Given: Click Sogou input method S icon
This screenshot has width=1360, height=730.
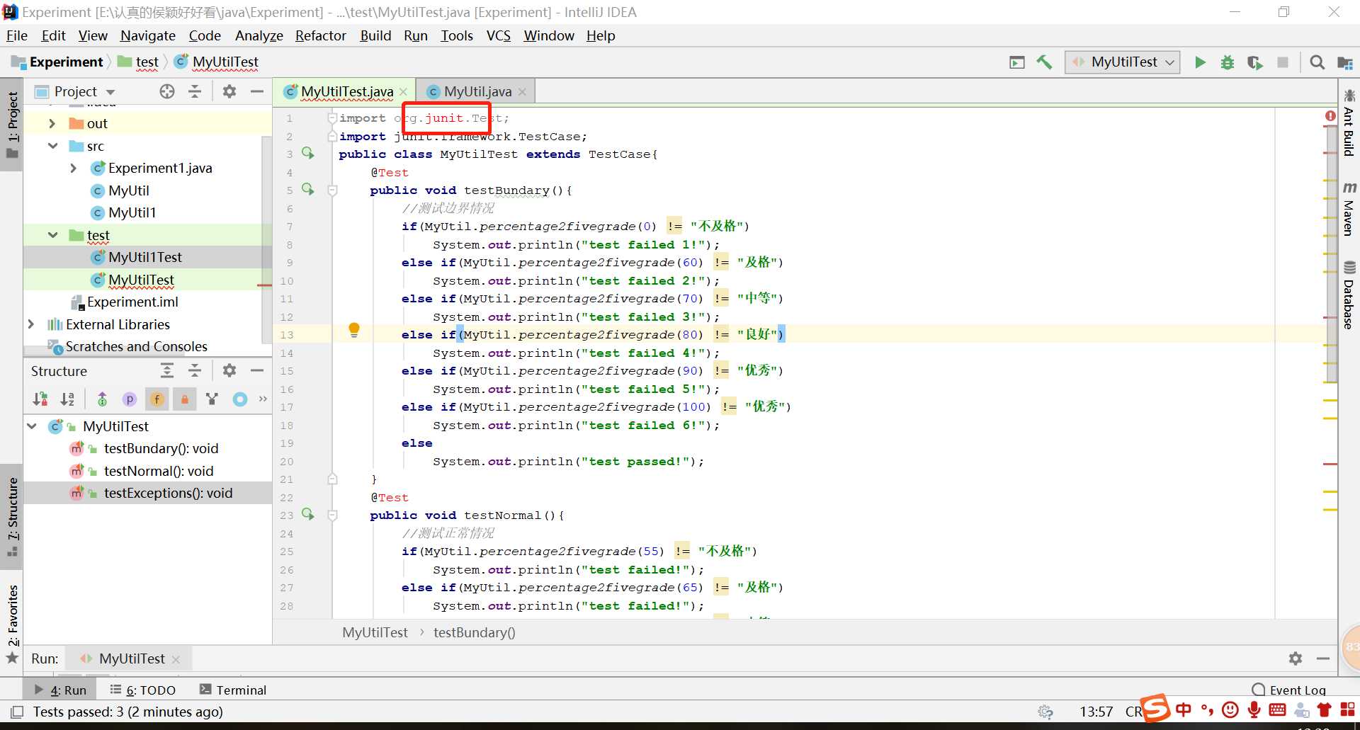Looking at the screenshot, I should [1156, 708].
